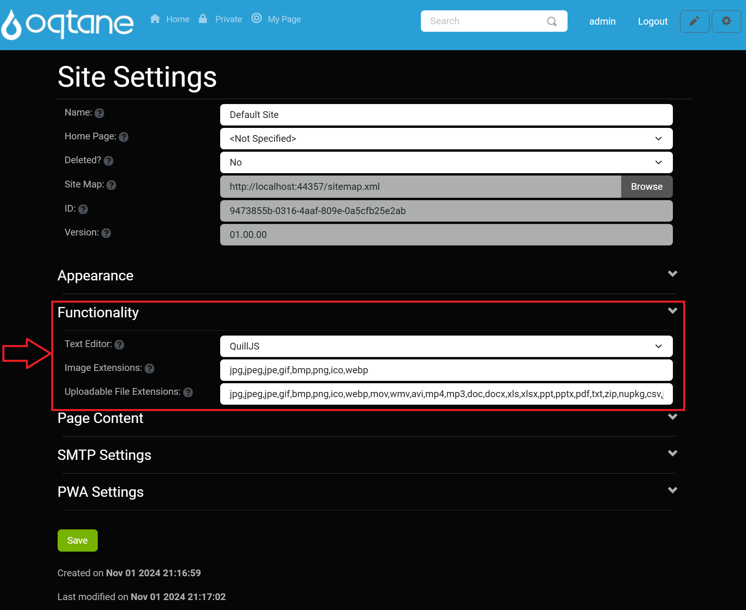The height and width of the screenshot is (610, 746).
Task: Click the Site Map URL field
Action: [x=420, y=187]
